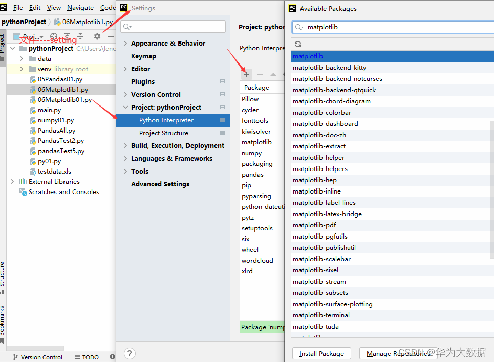Open the Version Control tool window
494x362 pixels.
(x=38, y=357)
